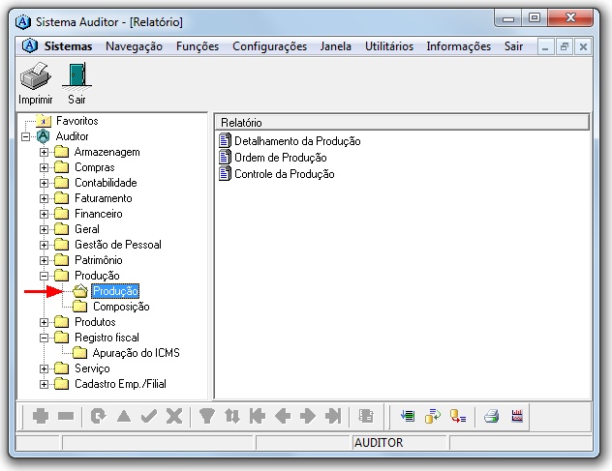Select Controle da Produção report

284,174
